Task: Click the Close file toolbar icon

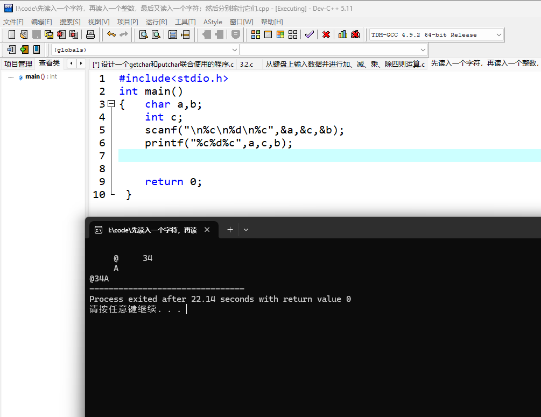Action: pyautogui.click(x=61, y=34)
